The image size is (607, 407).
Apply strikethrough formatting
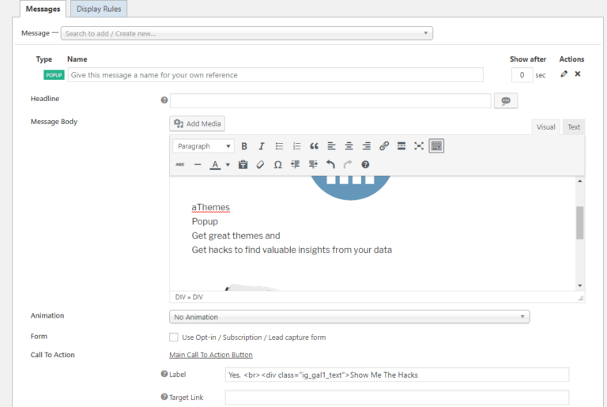(180, 164)
